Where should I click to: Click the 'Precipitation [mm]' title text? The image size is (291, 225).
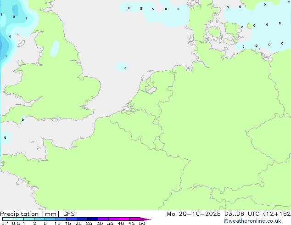(x=30, y=214)
